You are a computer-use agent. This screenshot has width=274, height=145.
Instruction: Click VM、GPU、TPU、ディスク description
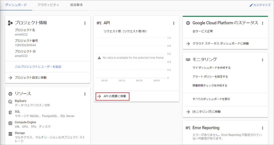33,127
